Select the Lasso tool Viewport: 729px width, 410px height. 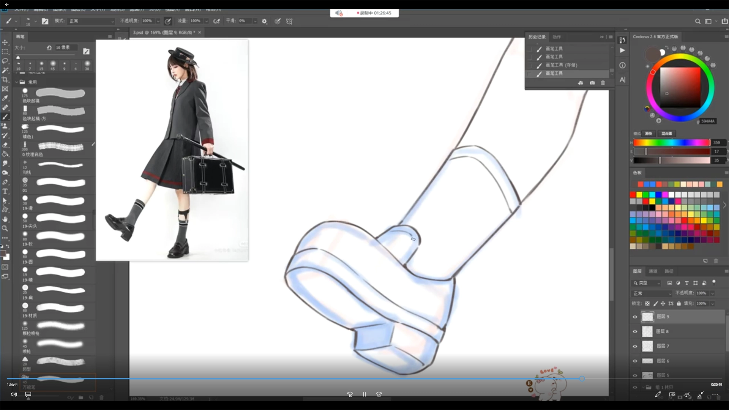point(5,61)
